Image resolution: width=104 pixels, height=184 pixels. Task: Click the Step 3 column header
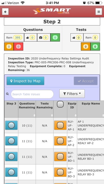coord(11,109)
